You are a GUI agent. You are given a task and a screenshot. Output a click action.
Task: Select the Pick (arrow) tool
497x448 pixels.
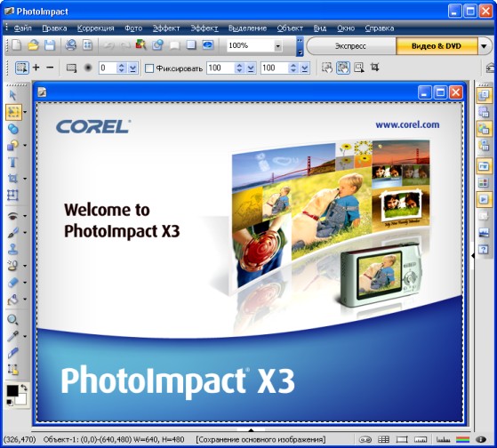point(12,95)
